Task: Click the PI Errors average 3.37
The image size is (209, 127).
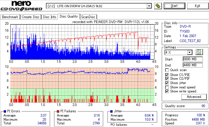Action: point(44,115)
